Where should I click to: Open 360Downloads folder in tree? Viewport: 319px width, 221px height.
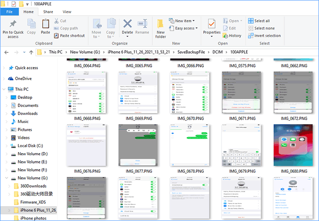coord(30,186)
